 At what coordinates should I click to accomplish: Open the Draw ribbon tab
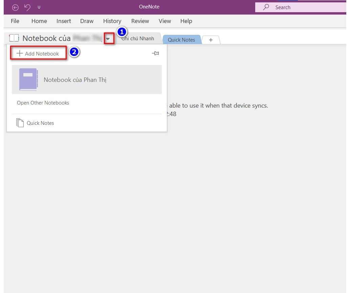[87, 21]
